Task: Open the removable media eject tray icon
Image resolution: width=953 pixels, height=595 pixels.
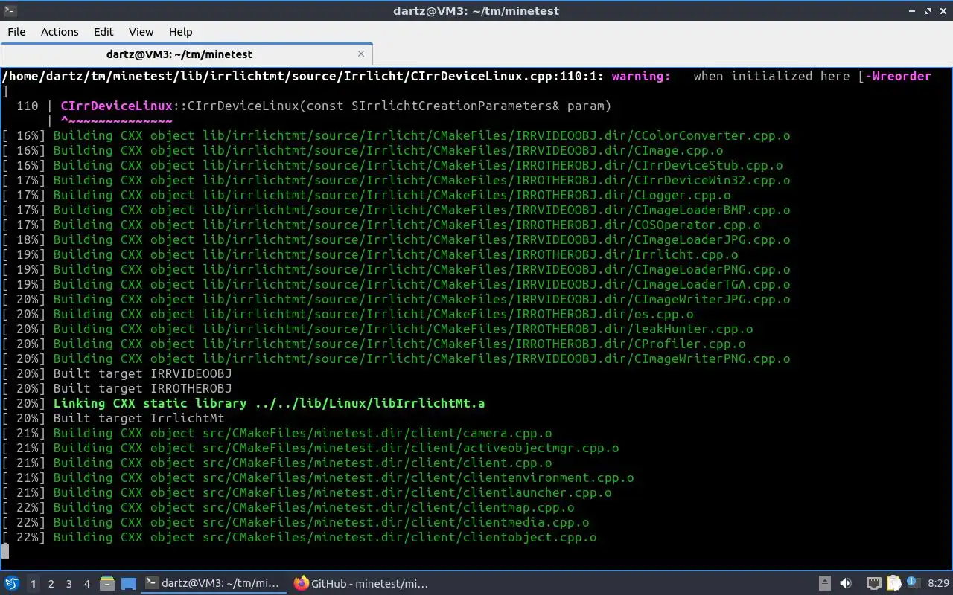Action: [825, 584]
